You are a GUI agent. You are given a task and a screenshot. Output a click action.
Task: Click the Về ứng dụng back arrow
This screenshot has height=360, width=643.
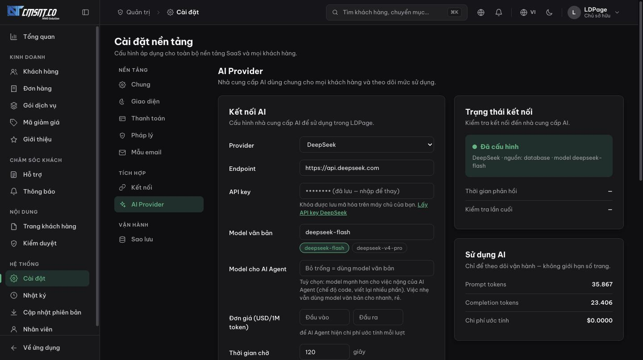click(14, 348)
